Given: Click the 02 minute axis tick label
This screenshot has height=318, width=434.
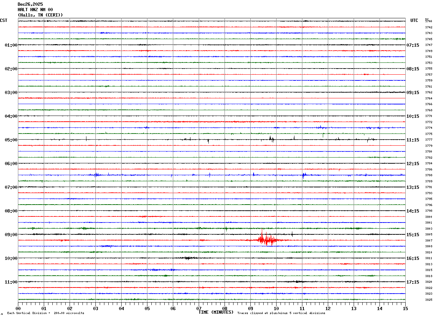Looking at the screenshot, I should [70, 308].
